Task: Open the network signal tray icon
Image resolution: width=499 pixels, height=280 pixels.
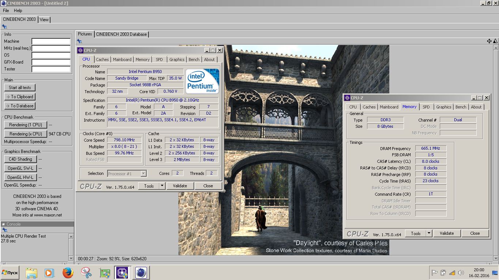Action: 452,273
